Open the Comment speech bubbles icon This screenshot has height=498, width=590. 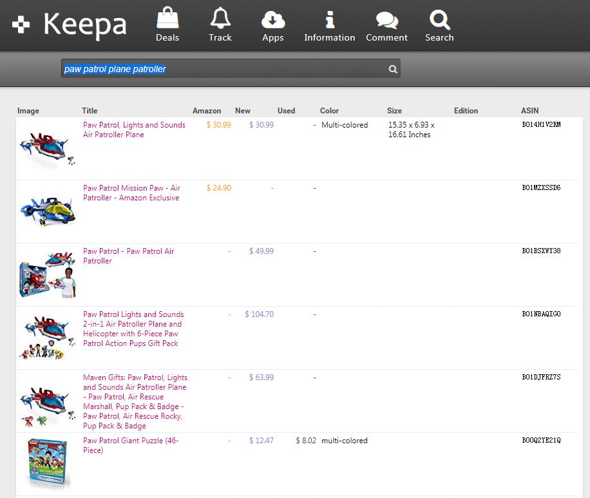click(x=387, y=20)
